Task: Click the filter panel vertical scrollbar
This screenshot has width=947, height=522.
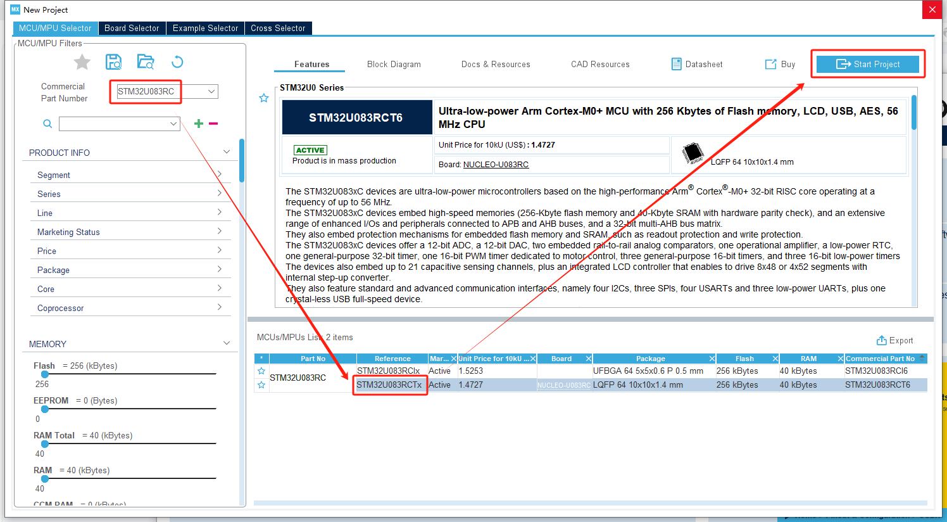Action: point(242,161)
